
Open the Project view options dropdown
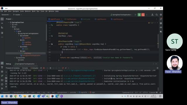[x=9, y=19]
